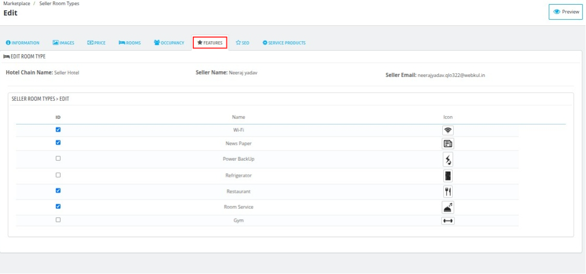The image size is (586, 274).
Task: Click the Preview button
Action: (566, 12)
